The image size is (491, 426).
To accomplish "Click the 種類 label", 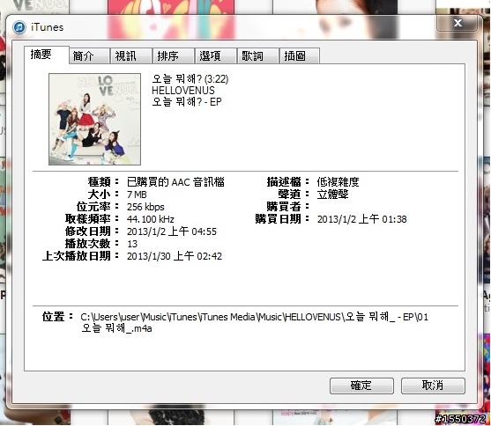I will 104,181.
